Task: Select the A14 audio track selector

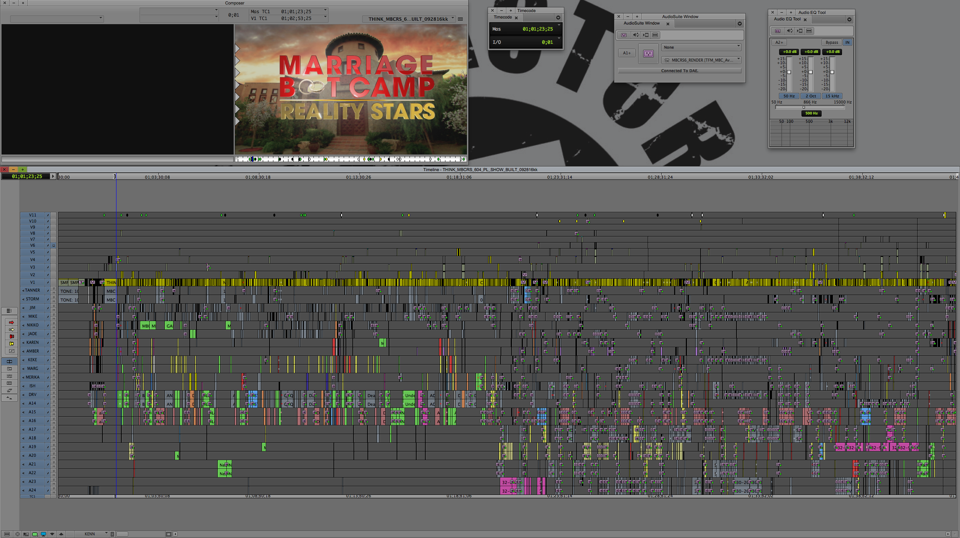Action: (x=33, y=404)
